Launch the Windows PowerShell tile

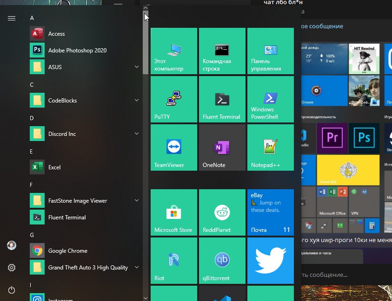point(271,99)
